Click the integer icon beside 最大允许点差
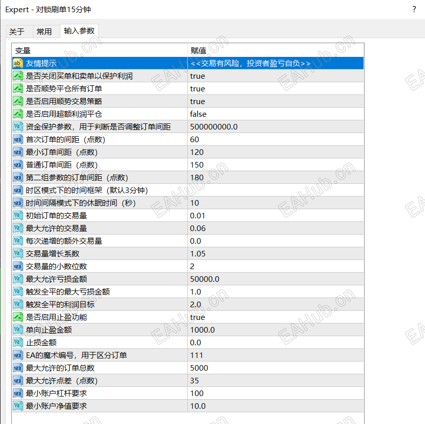The image size is (425, 424). coord(18,381)
